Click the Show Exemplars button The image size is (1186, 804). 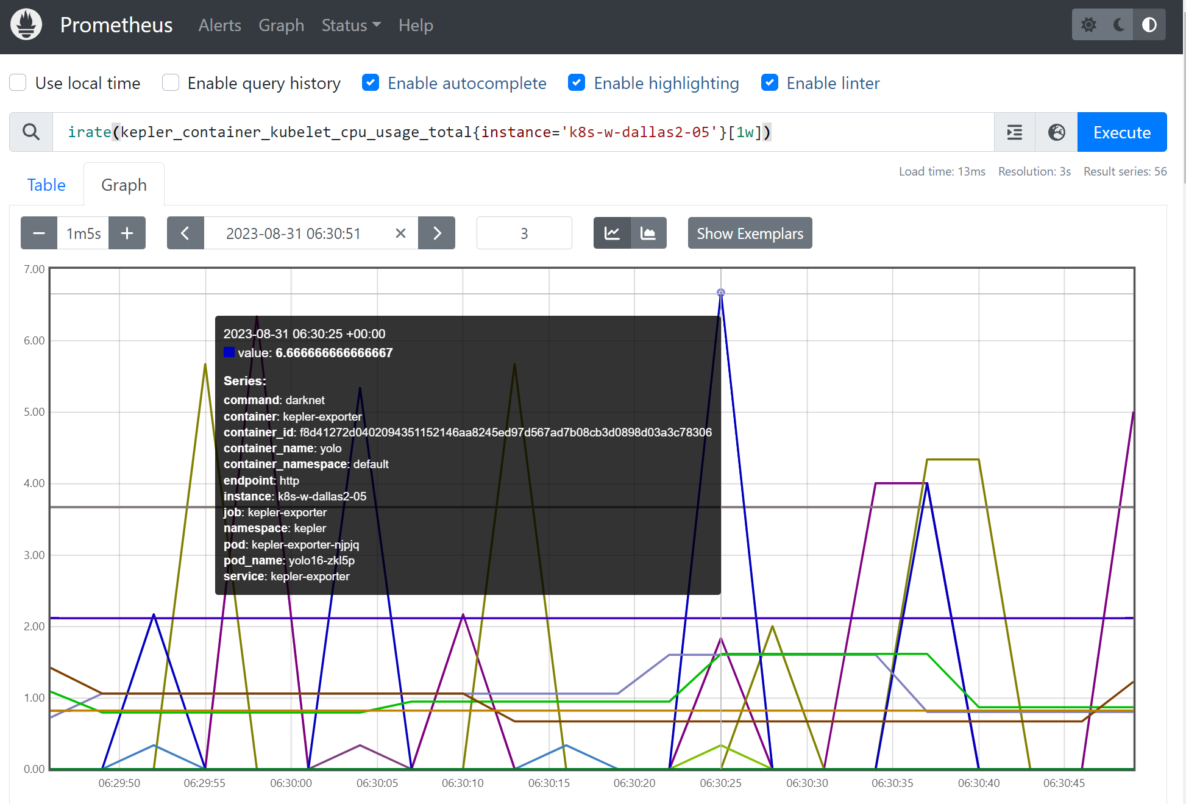click(750, 233)
